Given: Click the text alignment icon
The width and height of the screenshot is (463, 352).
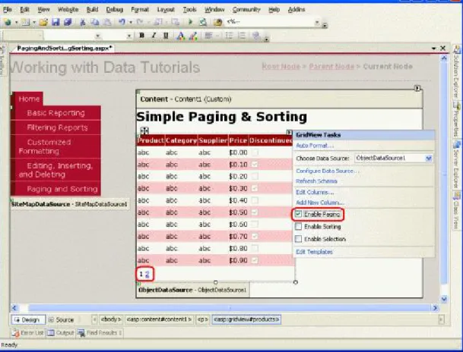Looking at the screenshot, I should pos(208,36).
